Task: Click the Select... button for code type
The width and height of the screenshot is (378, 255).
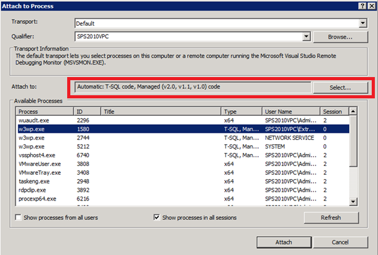Action: 340,88
